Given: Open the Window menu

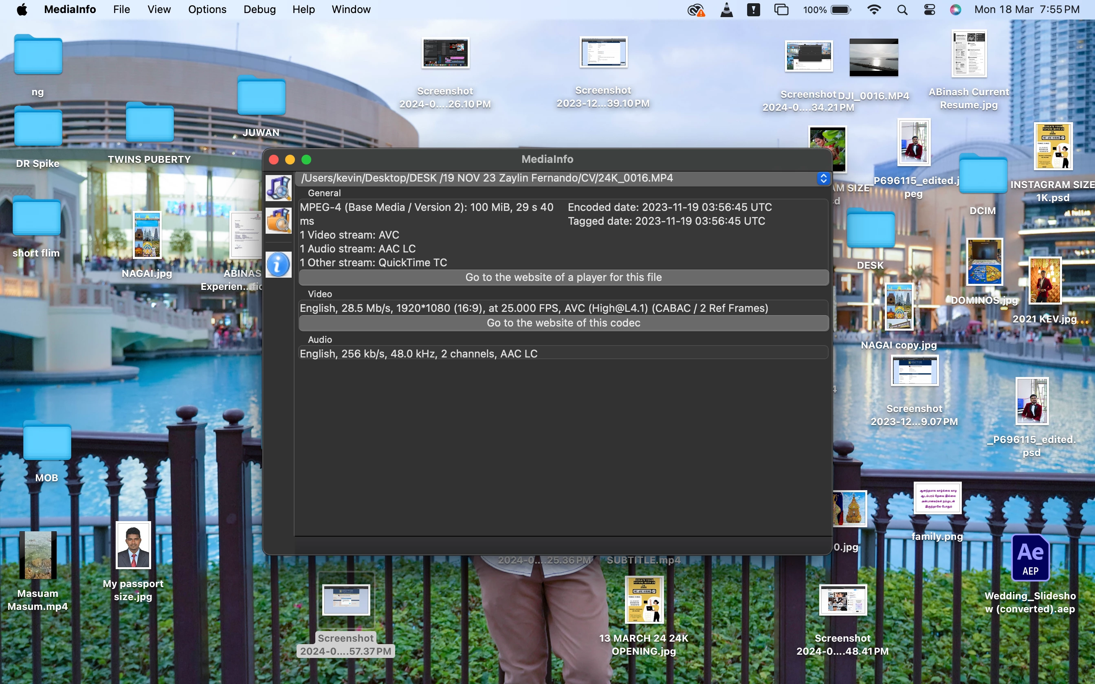Looking at the screenshot, I should [351, 9].
